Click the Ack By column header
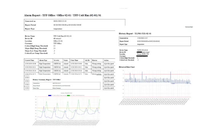This screenshot has width=206, height=137. coord(87,60)
